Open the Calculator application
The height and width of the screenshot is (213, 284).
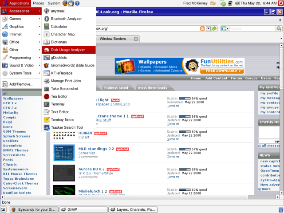pos(69,27)
